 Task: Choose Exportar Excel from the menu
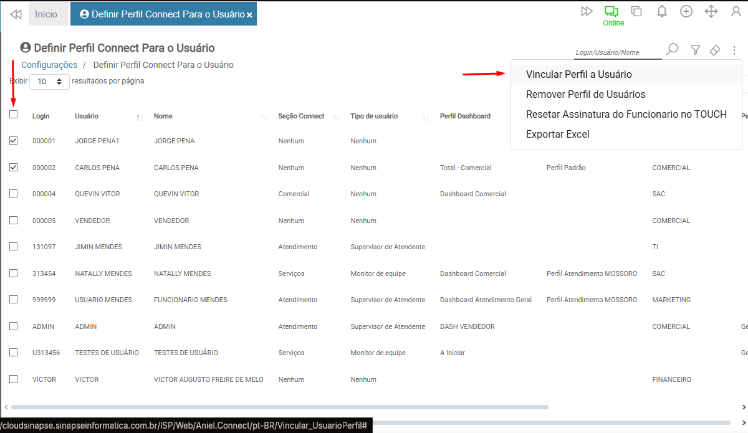[x=557, y=135]
